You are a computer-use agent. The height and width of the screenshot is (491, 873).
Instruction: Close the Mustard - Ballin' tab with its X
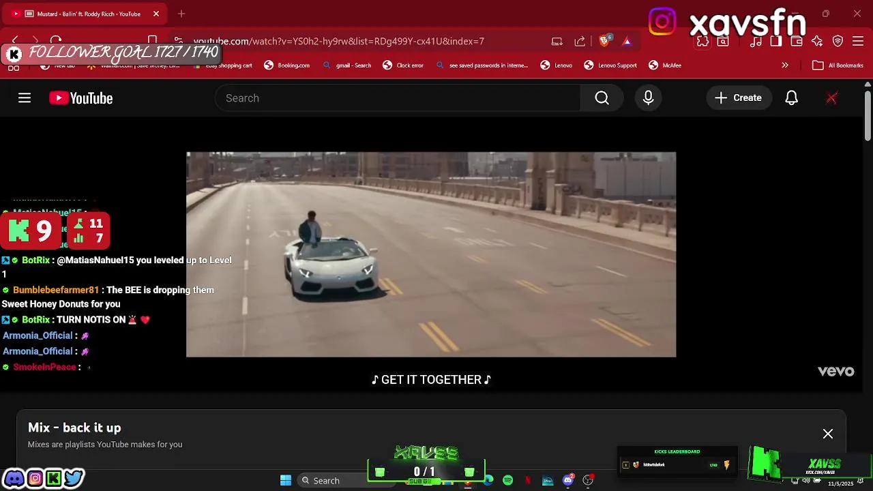(156, 14)
